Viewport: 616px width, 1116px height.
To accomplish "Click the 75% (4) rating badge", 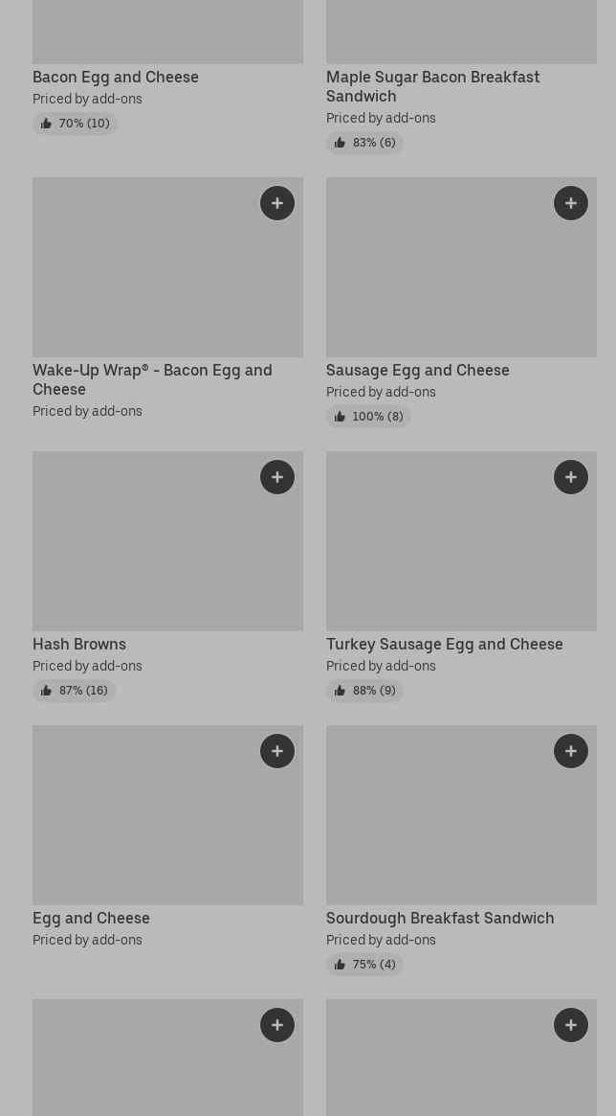I will click(364, 965).
